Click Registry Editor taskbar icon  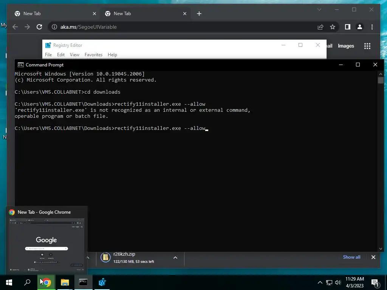pyautogui.click(x=102, y=282)
